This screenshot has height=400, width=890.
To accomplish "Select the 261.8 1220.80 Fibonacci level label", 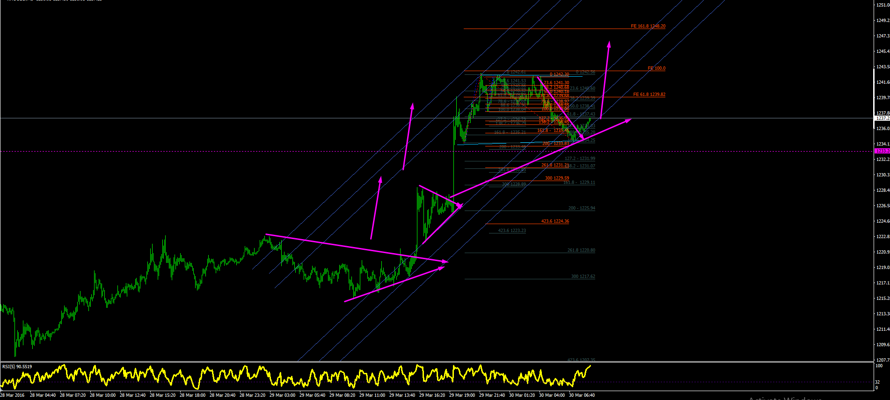I will pos(581,250).
